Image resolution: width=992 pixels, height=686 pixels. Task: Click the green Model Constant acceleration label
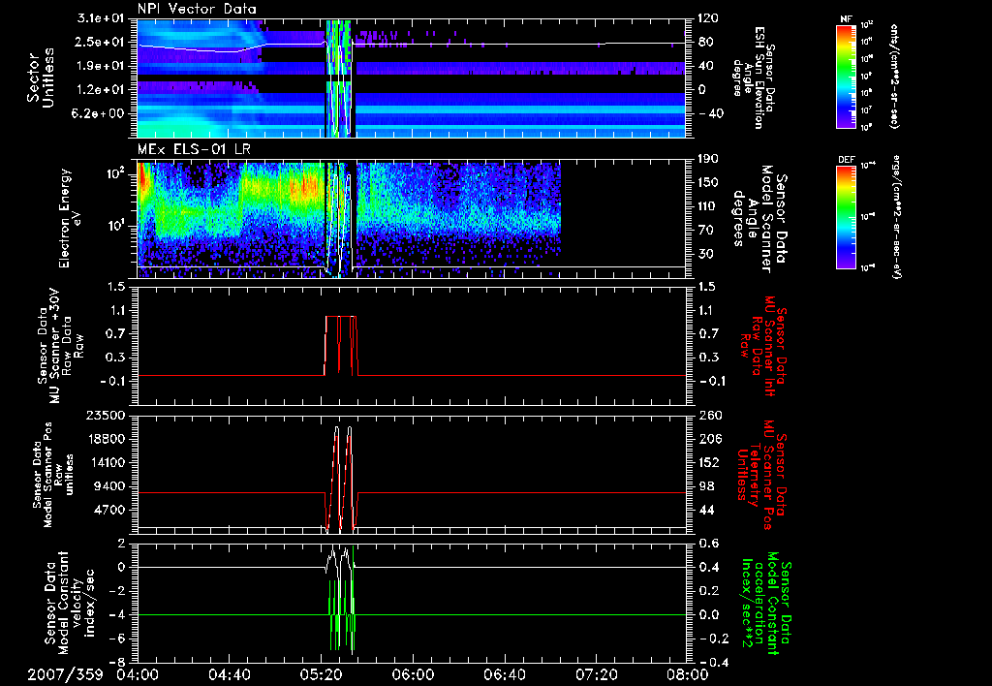767,603
